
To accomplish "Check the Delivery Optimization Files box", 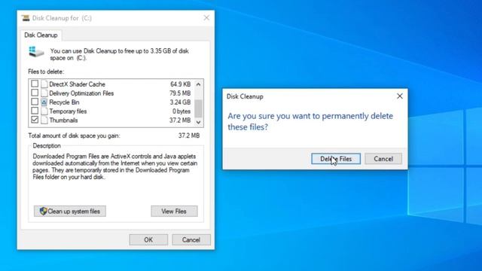I will click(35, 93).
